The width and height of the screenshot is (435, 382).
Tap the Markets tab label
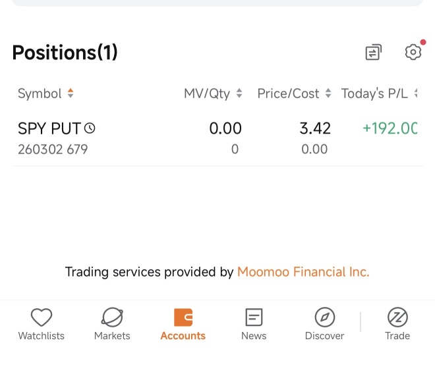click(112, 336)
